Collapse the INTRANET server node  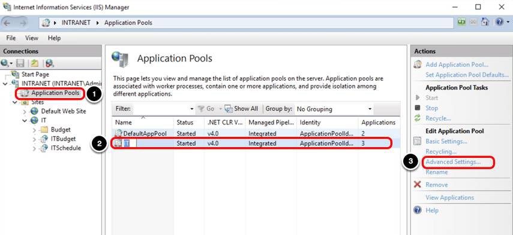(5, 84)
